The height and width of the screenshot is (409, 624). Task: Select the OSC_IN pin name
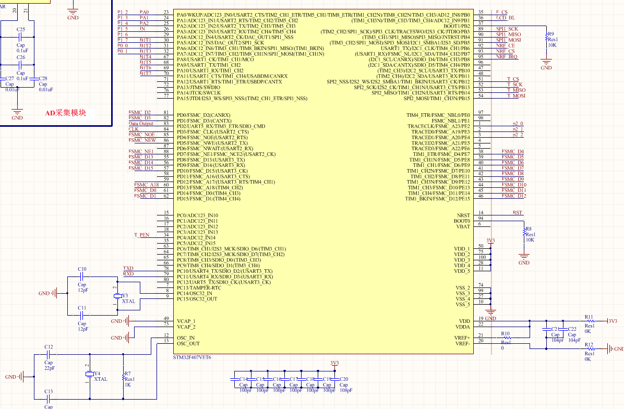tap(185, 338)
